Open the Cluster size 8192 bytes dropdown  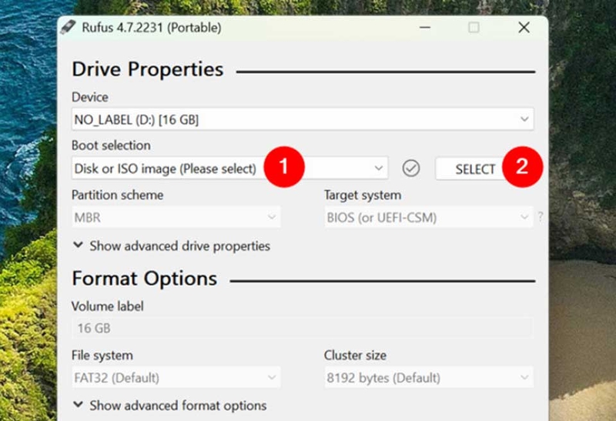coord(429,377)
